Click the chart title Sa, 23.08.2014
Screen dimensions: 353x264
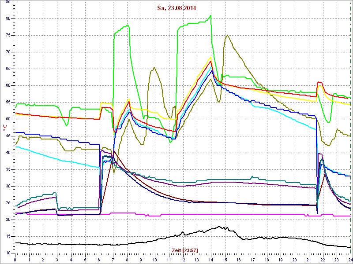[x=176, y=8]
